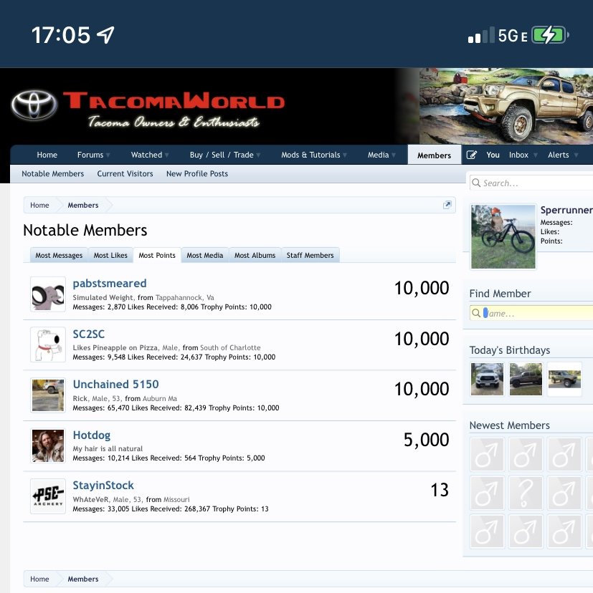Screen dimensions: 593x593
Task: Open New Profile Posts link
Action: pos(197,173)
